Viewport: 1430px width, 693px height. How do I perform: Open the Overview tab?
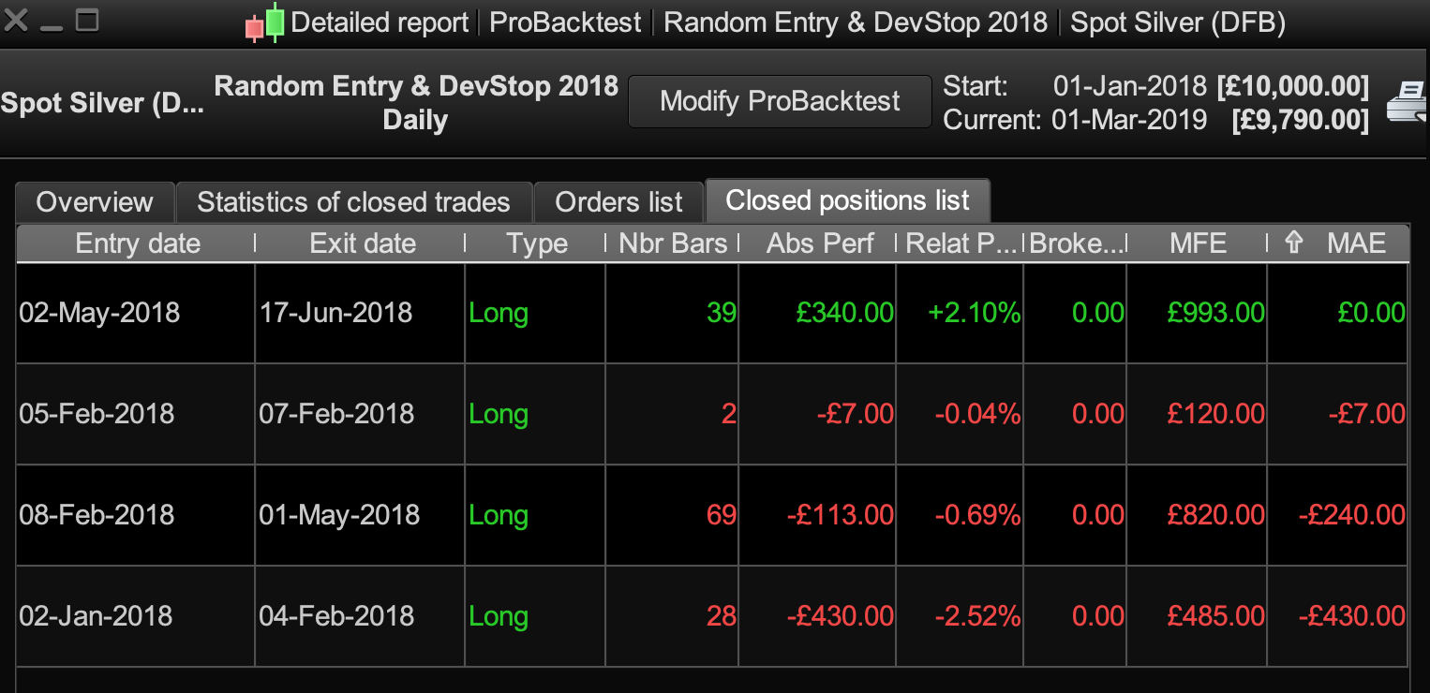point(95,201)
